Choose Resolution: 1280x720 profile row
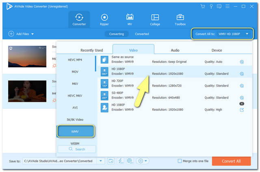Image resolution: width=260 pixels, height=172 pixels. pos(175,84)
